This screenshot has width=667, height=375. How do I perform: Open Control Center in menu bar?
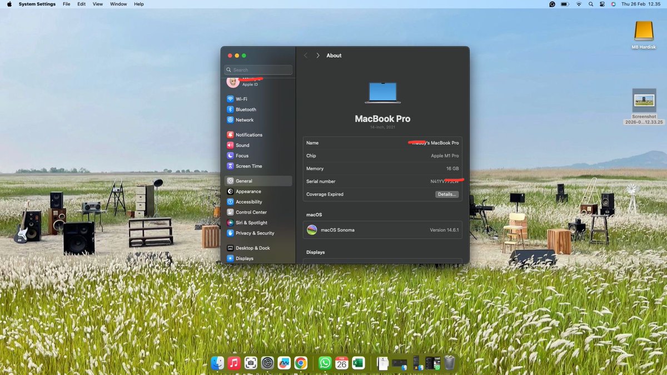coord(602,4)
